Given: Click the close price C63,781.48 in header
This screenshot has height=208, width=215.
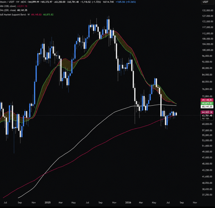Looking at the screenshot, I should tap(73, 2).
